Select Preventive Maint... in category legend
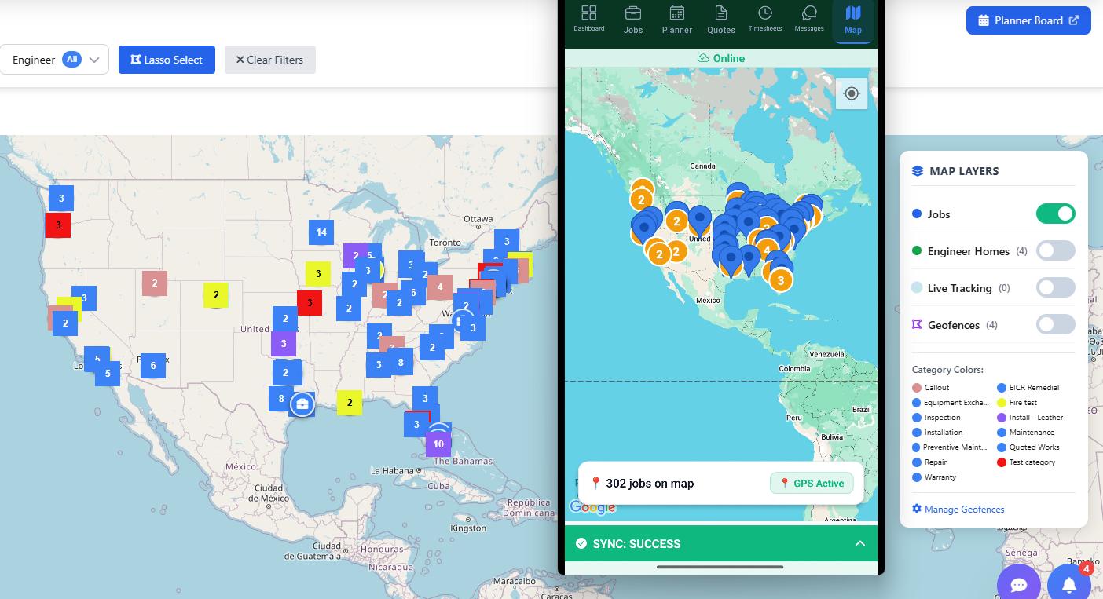The image size is (1103, 599). click(955, 447)
